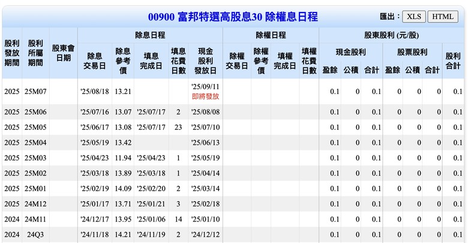This screenshot has height=243, width=468.
Task: Select the 25M04 period cell
Action: [35, 142]
